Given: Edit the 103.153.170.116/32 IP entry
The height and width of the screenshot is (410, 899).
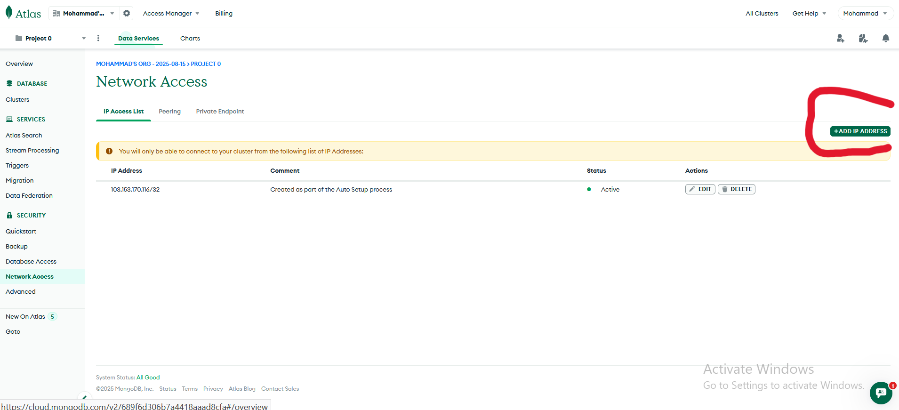Looking at the screenshot, I should point(700,189).
